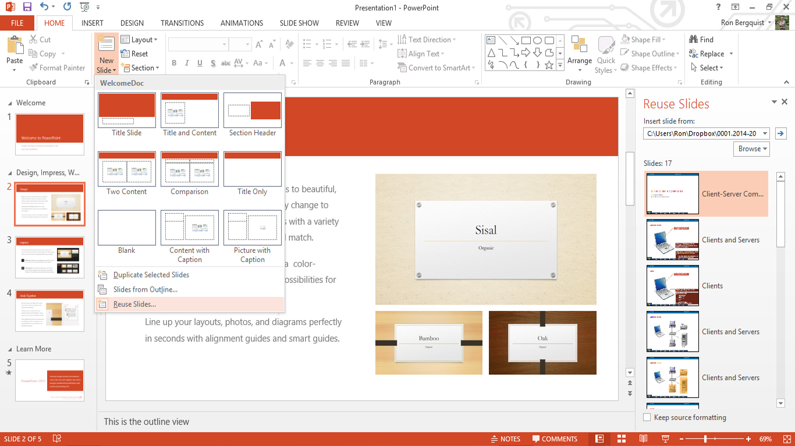Click the Format Painter tool
This screenshot has width=795, height=446.
[x=56, y=68]
